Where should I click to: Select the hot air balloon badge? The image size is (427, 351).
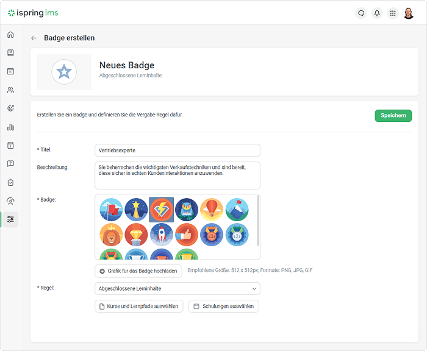tap(212, 210)
